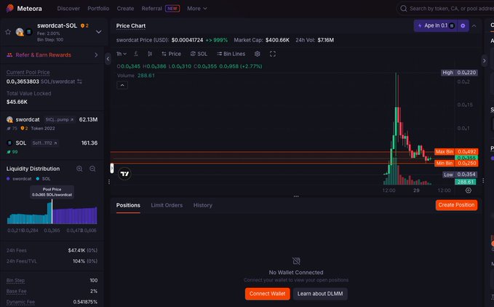Swap the pool price quote direction icon
The height and width of the screenshot is (307, 494).
click(x=79, y=81)
